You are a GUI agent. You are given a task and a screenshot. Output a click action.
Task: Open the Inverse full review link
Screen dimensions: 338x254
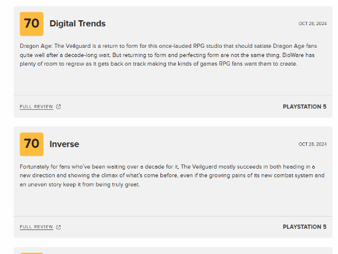click(x=36, y=227)
